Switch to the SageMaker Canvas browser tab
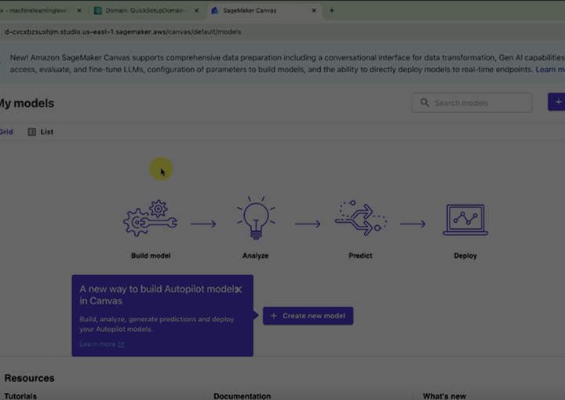This screenshot has width=565, height=400. [265, 10]
